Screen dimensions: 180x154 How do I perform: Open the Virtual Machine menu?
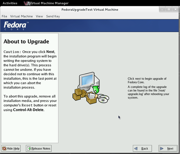pos(21,16)
